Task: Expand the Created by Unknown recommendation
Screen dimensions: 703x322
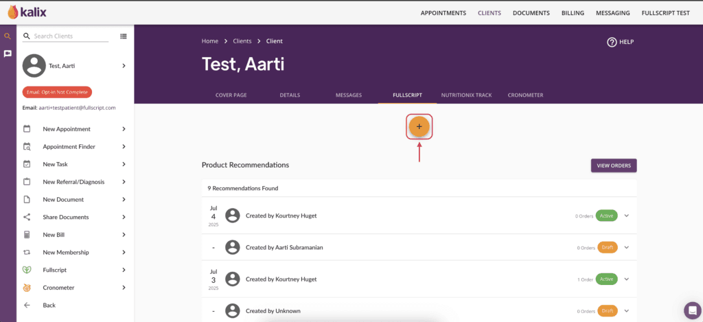Action: coord(627,311)
